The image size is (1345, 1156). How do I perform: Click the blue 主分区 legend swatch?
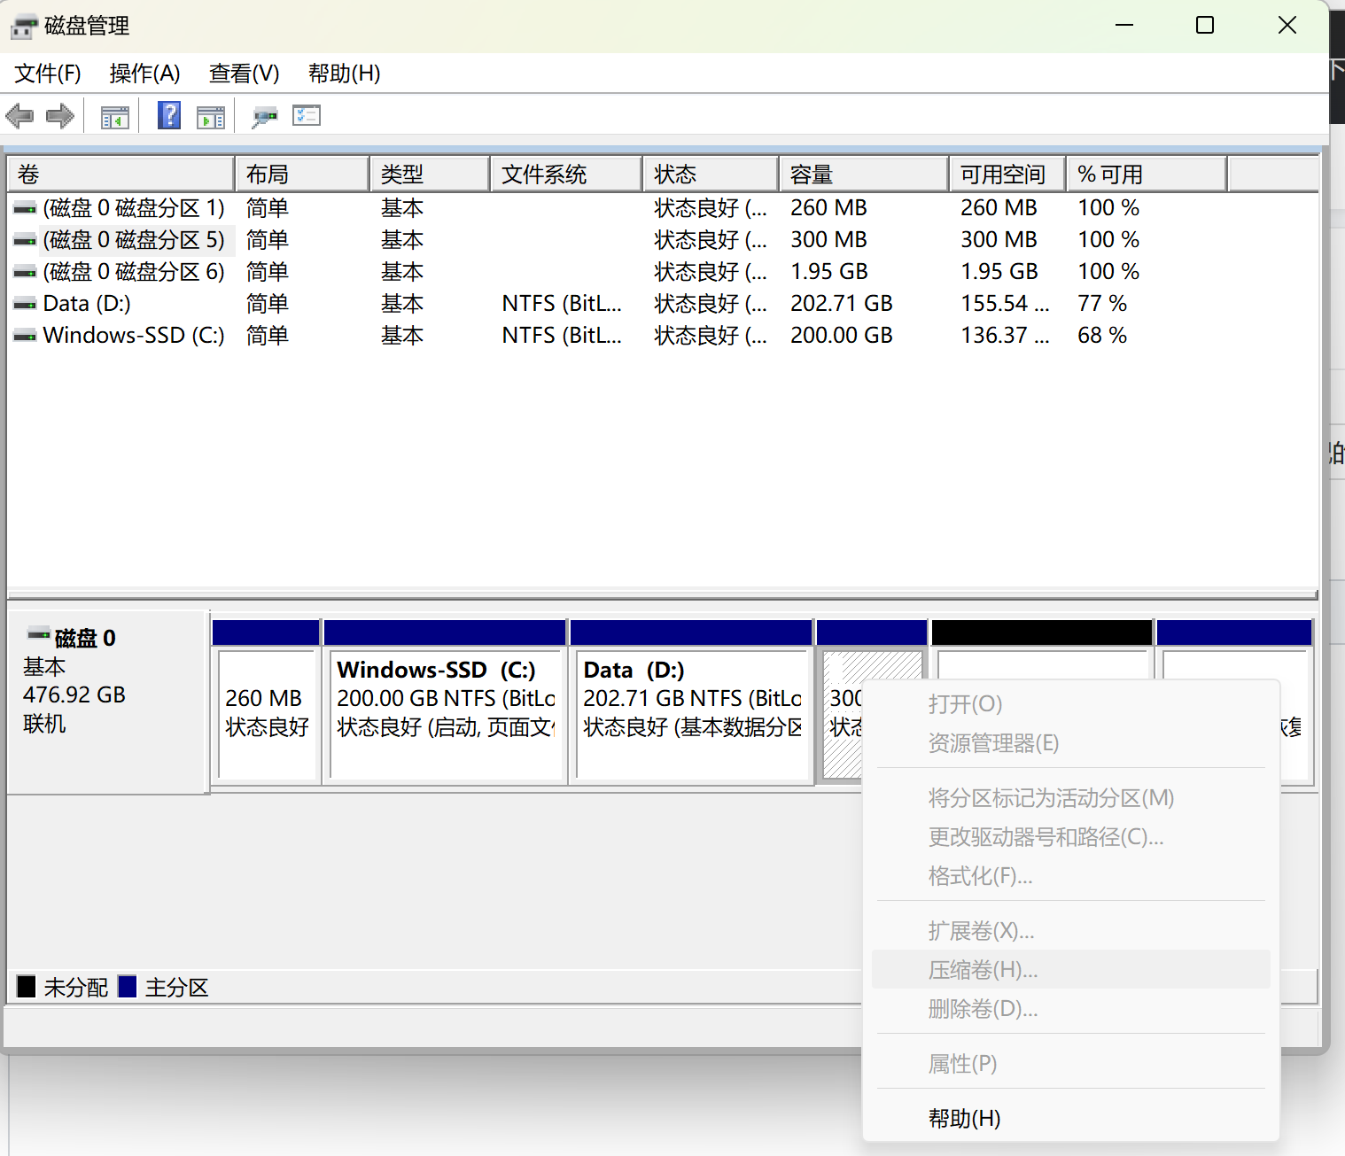(x=128, y=987)
